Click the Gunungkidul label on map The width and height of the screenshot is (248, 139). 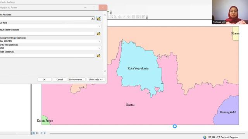228,112
